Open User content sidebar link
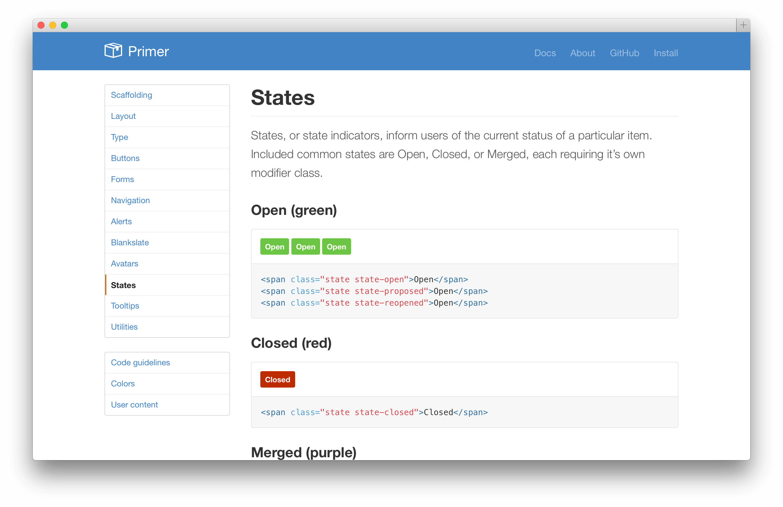Screen dimensions: 783x507 [x=134, y=405]
